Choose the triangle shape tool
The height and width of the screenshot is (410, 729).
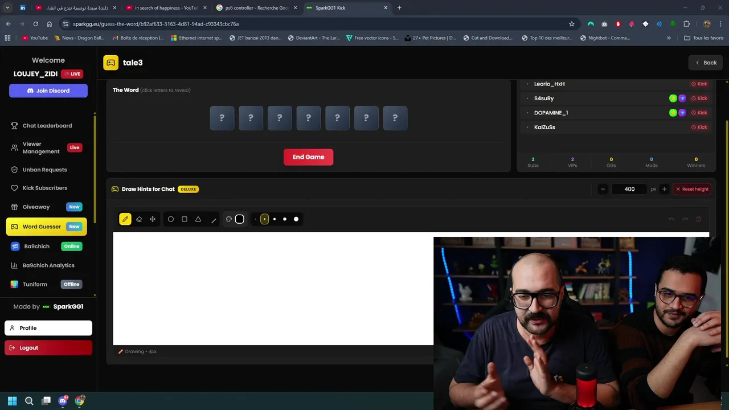pyautogui.click(x=198, y=219)
